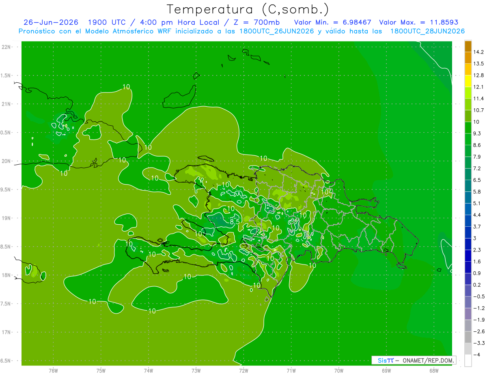Click the '8.5' contour label on the map
The width and height of the screenshot is (487, 376).
pyautogui.click(x=235, y=221)
